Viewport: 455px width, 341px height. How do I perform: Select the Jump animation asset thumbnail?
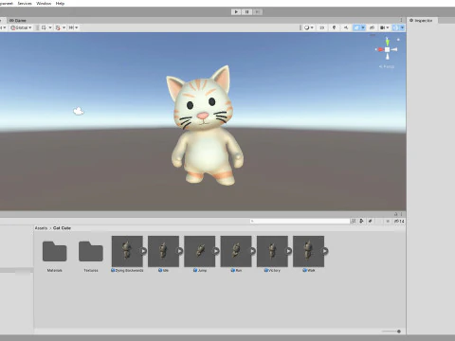tap(200, 251)
